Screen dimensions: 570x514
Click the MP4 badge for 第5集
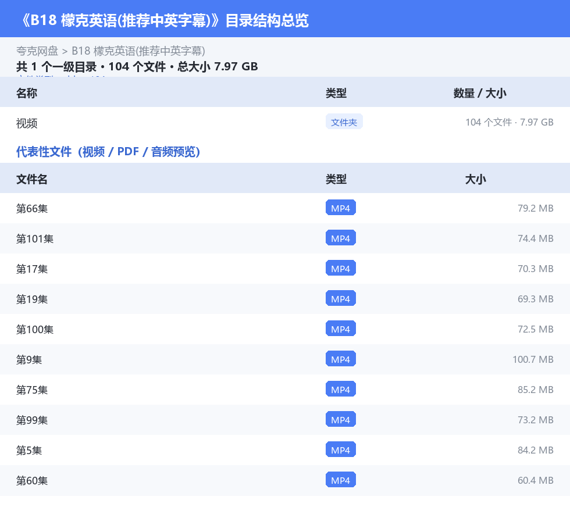point(341,449)
